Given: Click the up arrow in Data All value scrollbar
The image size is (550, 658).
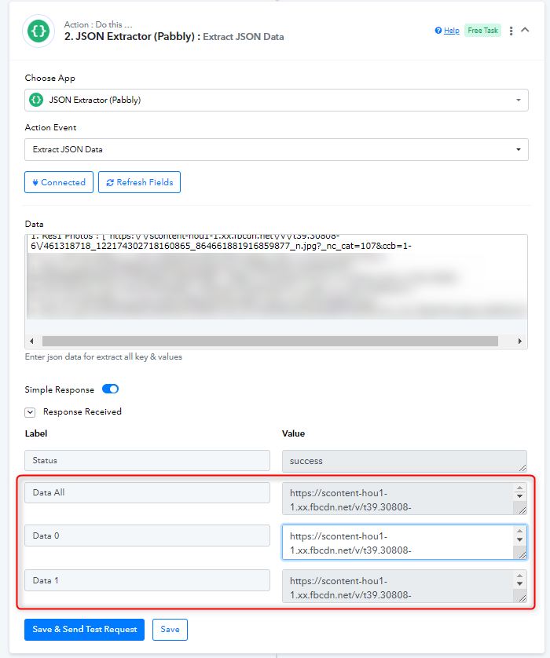Looking at the screenshot, I should (x=520, y=488).
